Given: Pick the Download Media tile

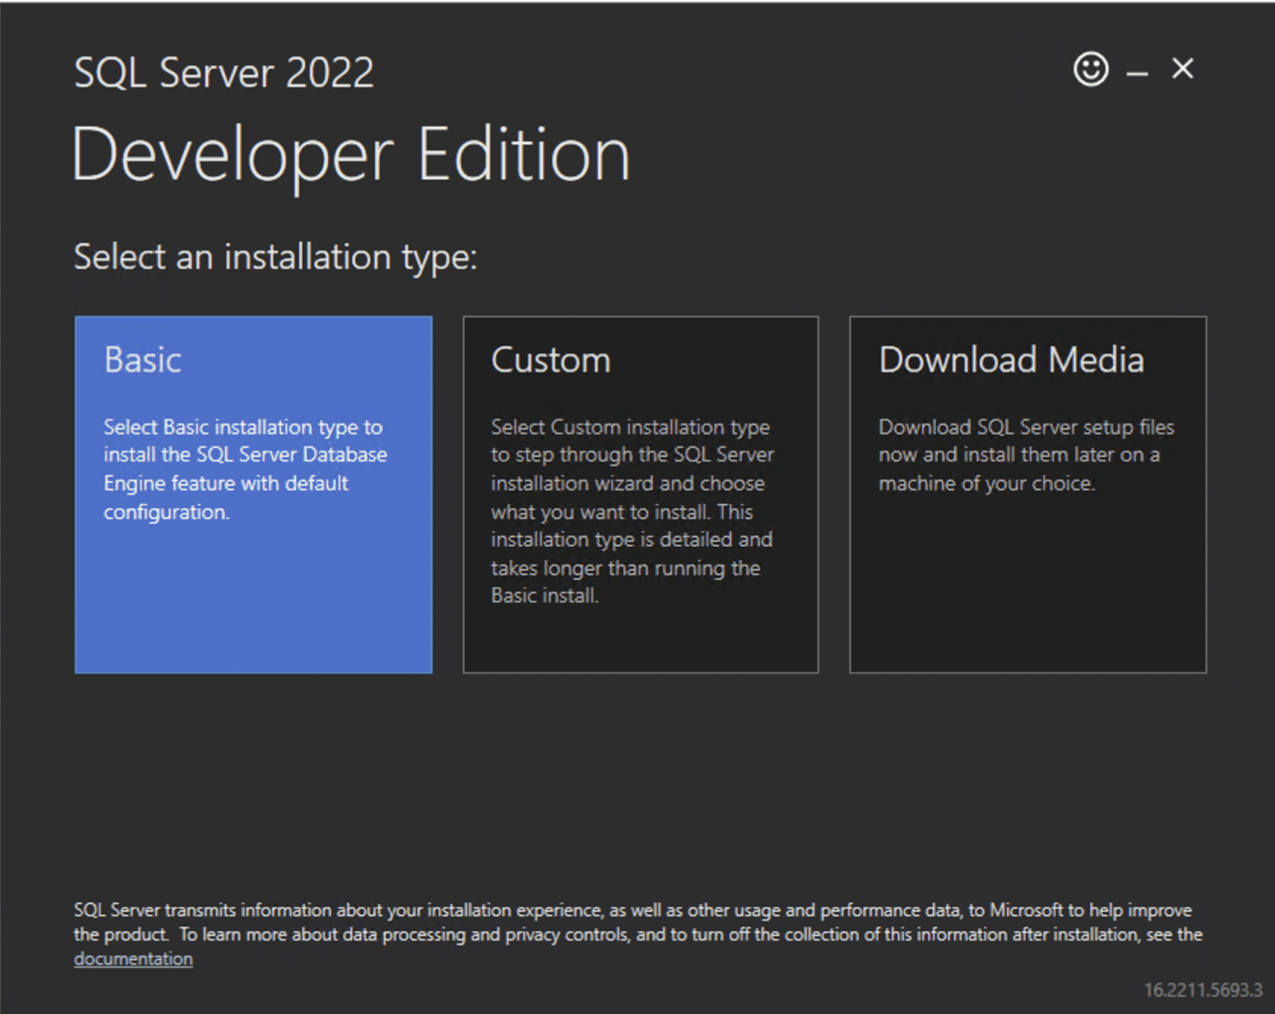Looking at the screenshot, I should click(1027, 494).
